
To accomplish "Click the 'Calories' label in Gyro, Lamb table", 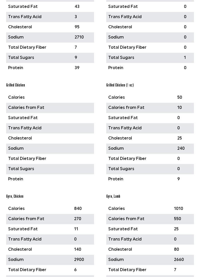I will point(116,209).
